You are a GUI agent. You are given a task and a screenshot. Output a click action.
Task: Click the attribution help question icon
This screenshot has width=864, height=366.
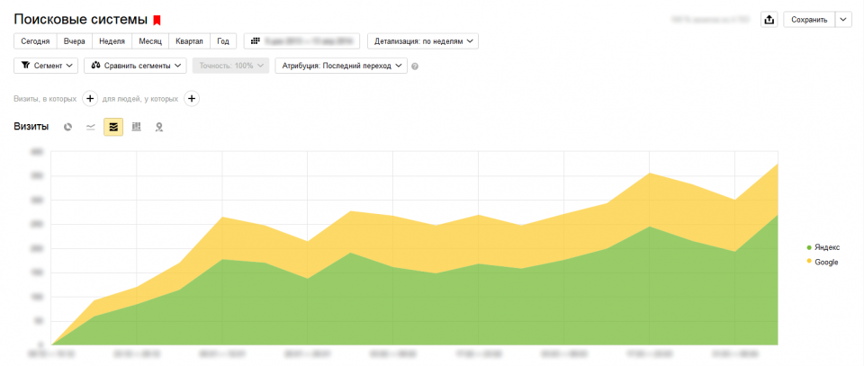415,66
